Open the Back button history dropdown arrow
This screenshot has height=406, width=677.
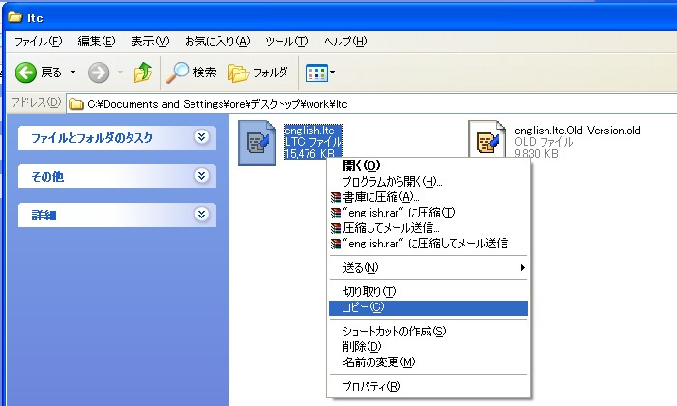[x=73, y=72]
